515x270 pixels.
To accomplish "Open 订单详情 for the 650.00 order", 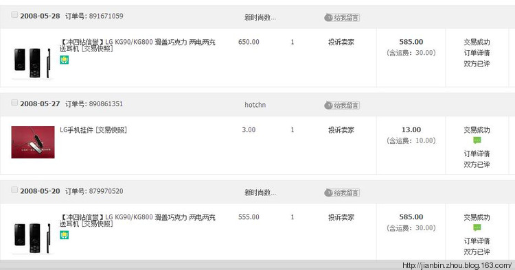I will click(477, 53).
